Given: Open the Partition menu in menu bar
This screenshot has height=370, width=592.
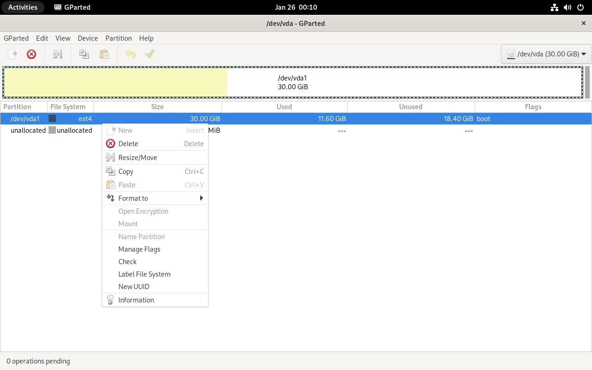Looking at the screenshot, I should pyautogui.click(x=118, y=38).
